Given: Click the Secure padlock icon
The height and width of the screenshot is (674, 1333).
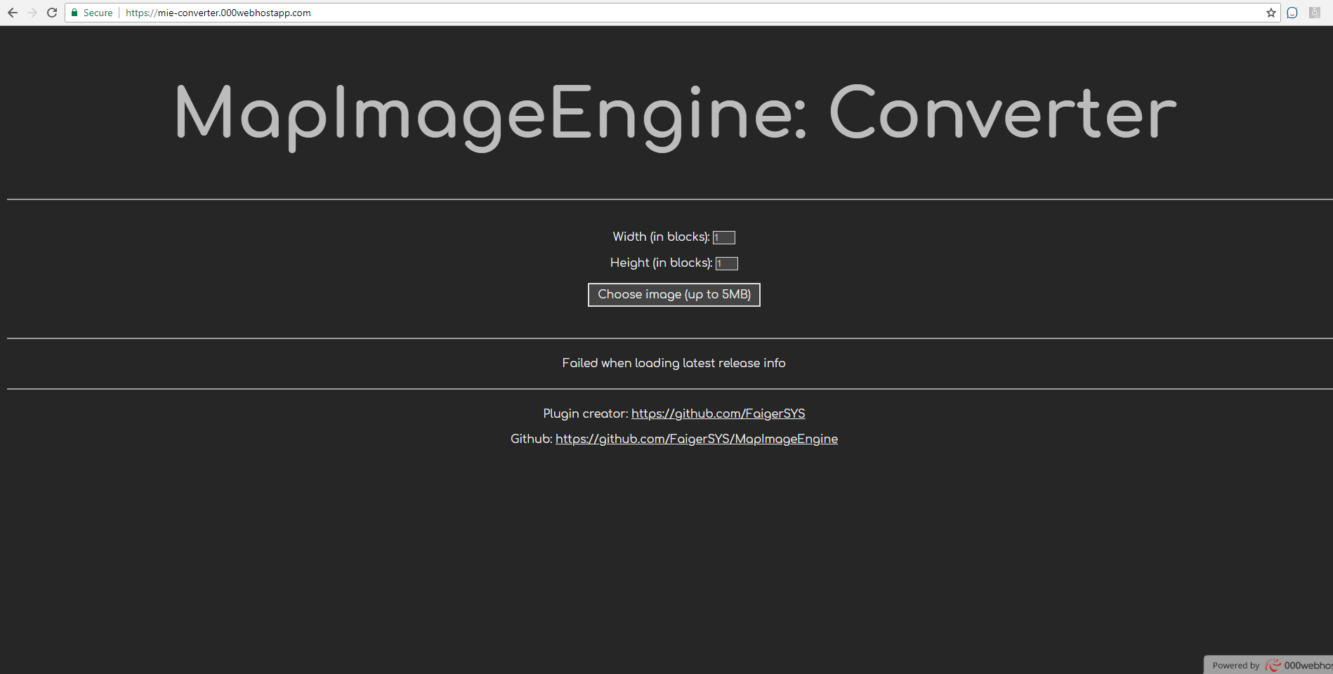Looking at the screenshot, I should tap(74, 12).
